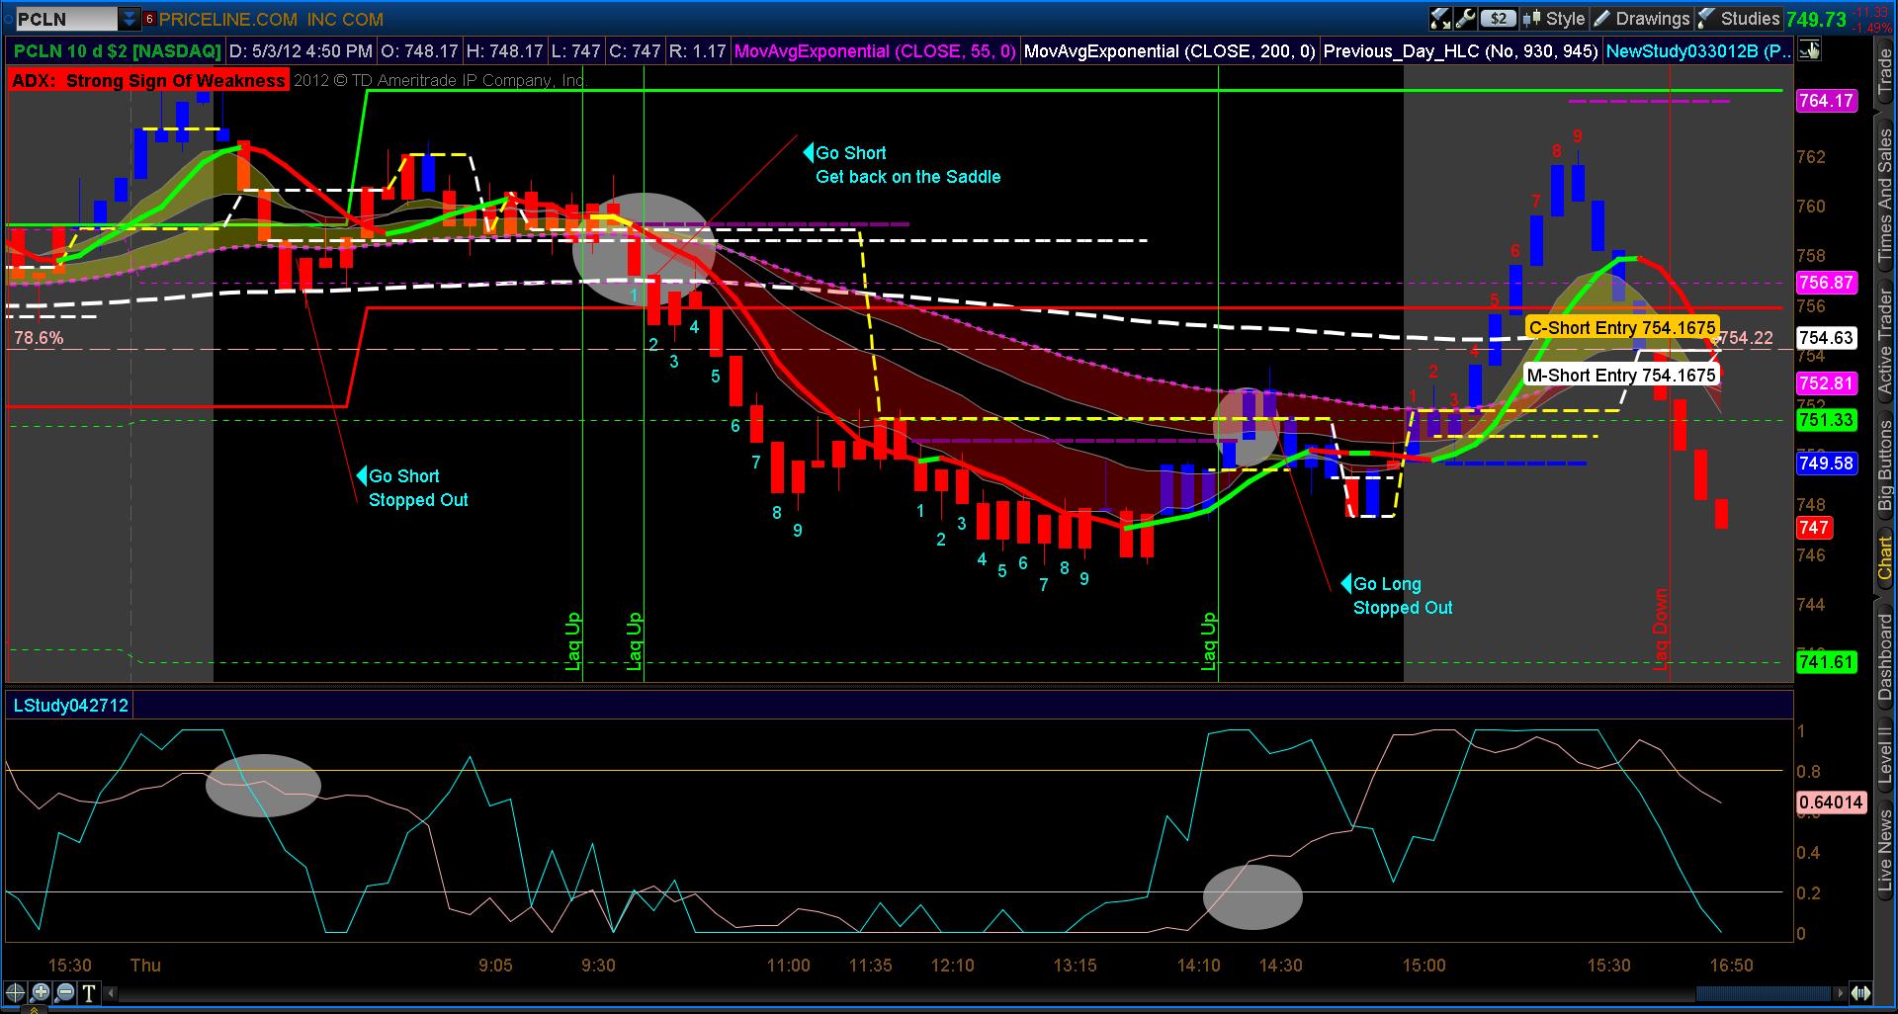Select NewStudy033012B study label
Viewport: 1898px width, 1014px height.
[1698, 50]
